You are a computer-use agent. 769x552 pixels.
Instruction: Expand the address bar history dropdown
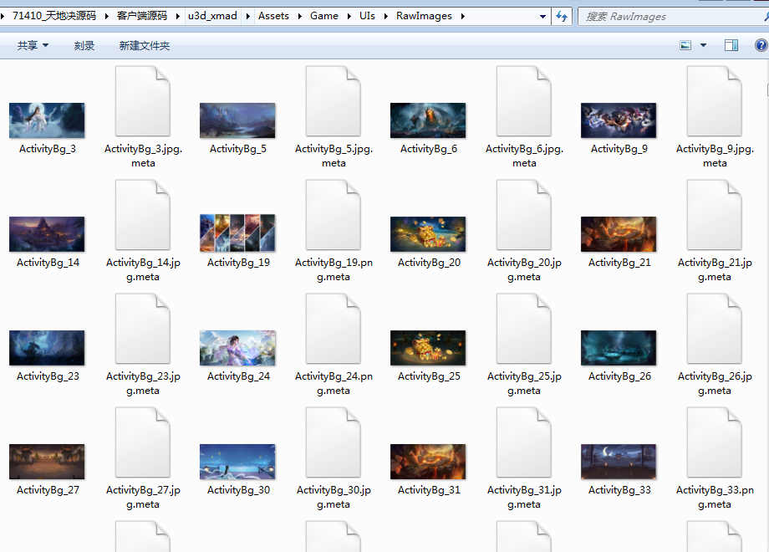point(543,16)
